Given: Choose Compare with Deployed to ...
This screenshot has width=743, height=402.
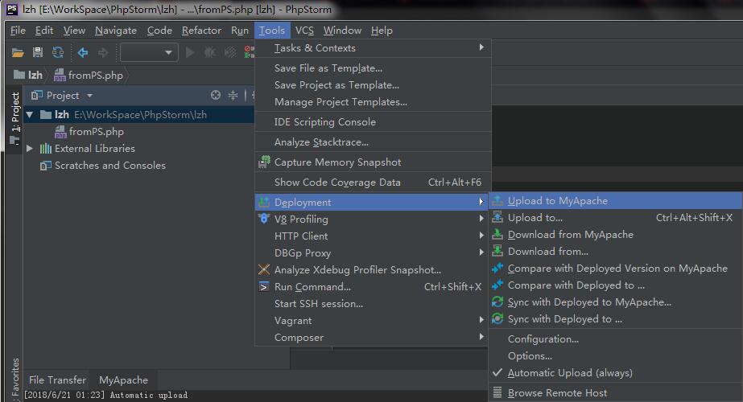Looking at the screenshot, I should (x=616, y=285).
